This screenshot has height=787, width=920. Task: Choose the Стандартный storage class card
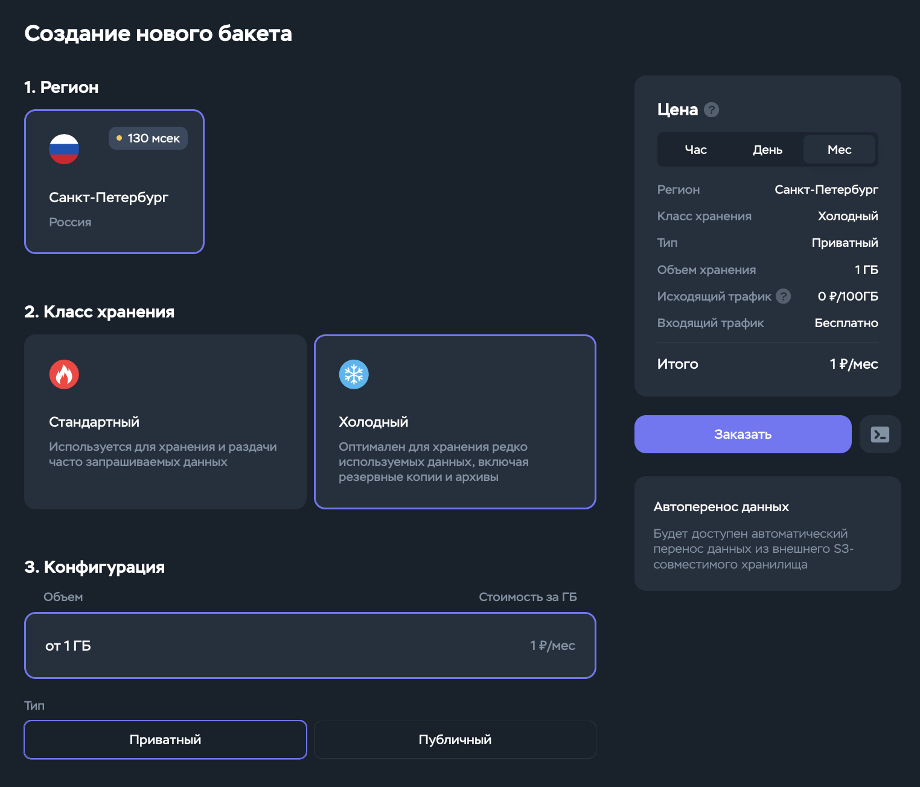tap(165, 422)
